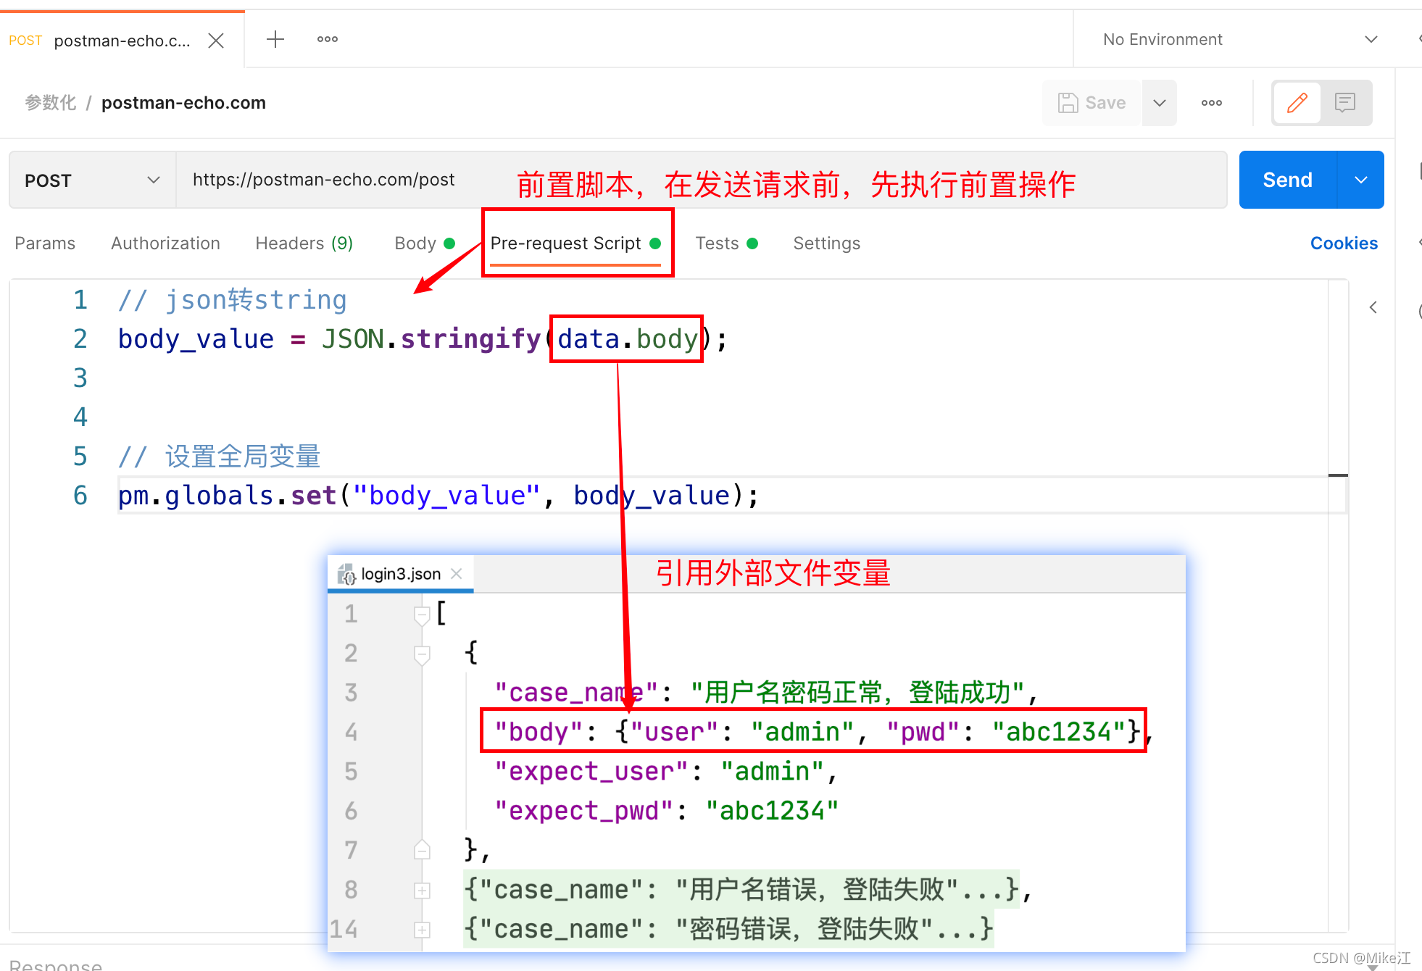
Task: Close the postman-echo.c... request tab
Action: click(x=216, y=40)
